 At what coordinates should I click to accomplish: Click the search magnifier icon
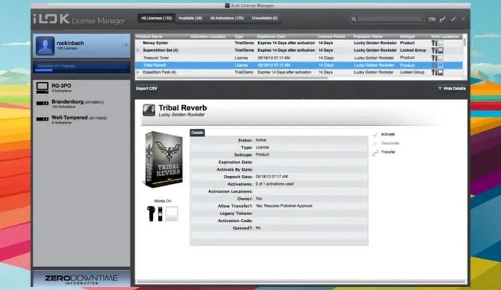(354, 19)
